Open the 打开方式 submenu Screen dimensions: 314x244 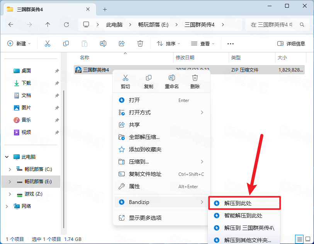click(161, 112)
